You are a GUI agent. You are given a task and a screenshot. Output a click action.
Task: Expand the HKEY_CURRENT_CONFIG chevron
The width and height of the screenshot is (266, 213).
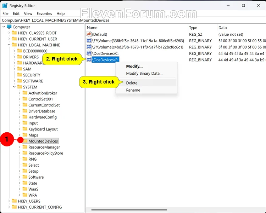9,207
